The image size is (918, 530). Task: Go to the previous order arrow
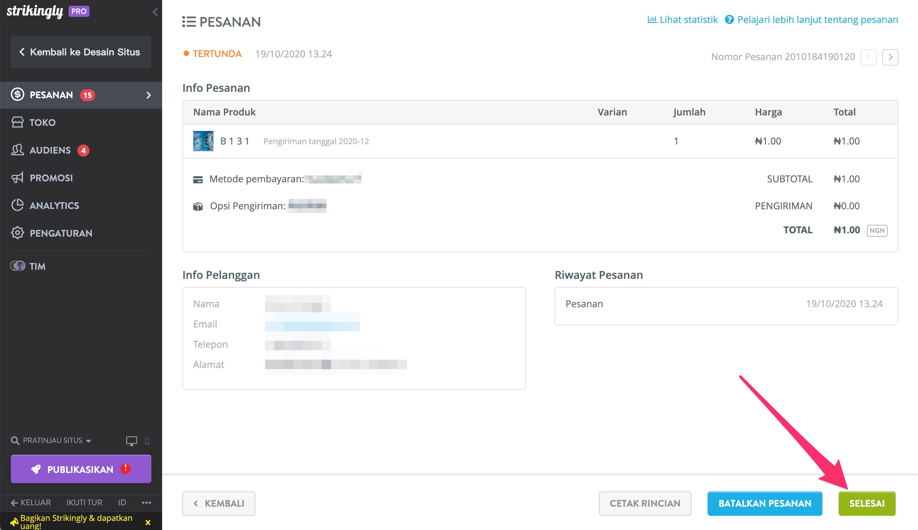[868, 57]
